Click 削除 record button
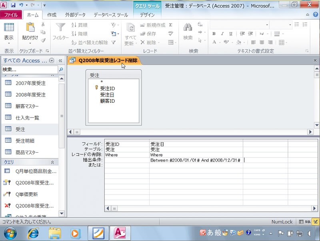The image size is (320, 241). pos(150,42)
